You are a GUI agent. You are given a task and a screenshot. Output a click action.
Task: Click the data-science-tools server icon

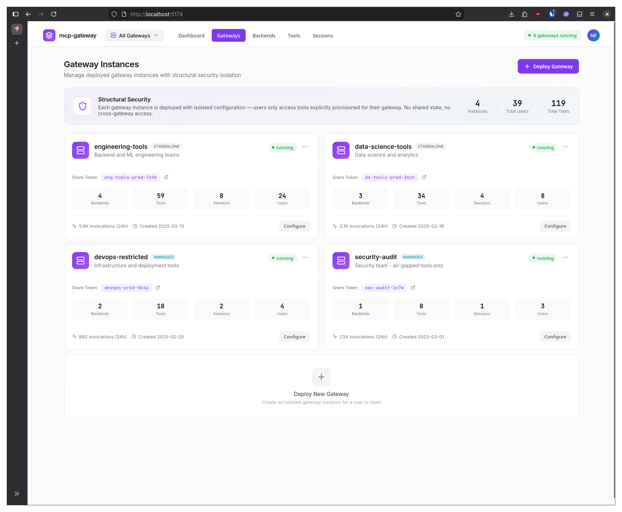pyautogui.click(x=341, y=150)
